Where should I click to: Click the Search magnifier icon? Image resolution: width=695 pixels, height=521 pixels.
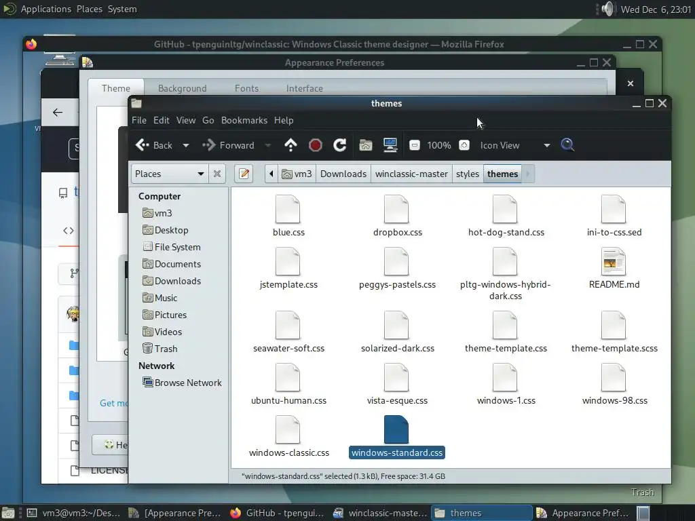(x=567, y=145)
